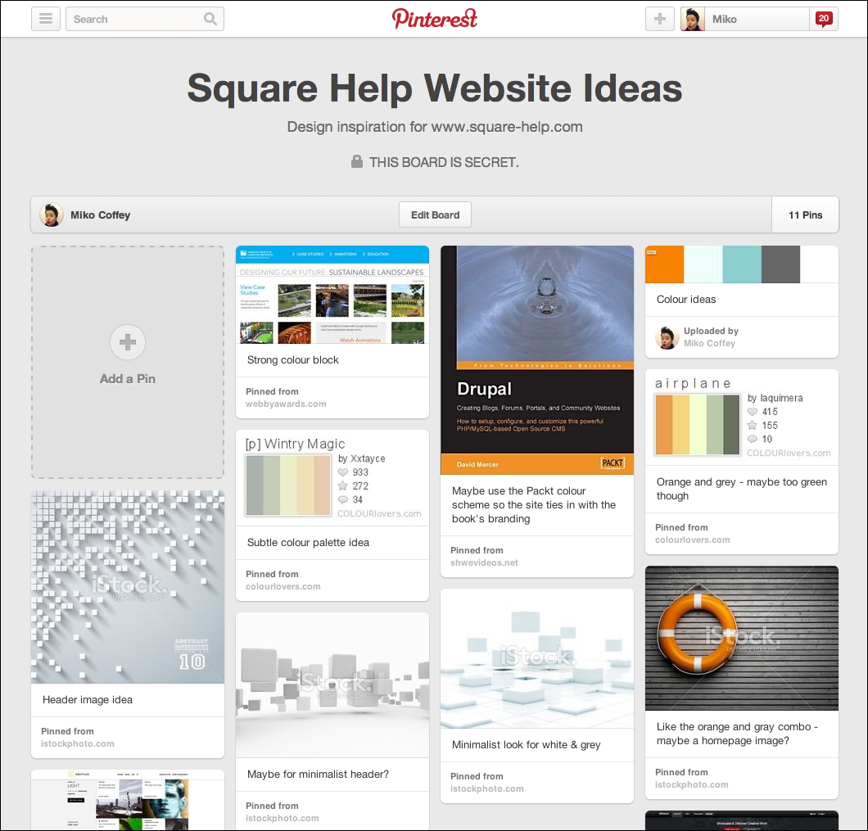The width and height of the screenshot is (868, 831).
Task: Click 'Maybe for minimalist header?' caption
Action: point(318,774)
